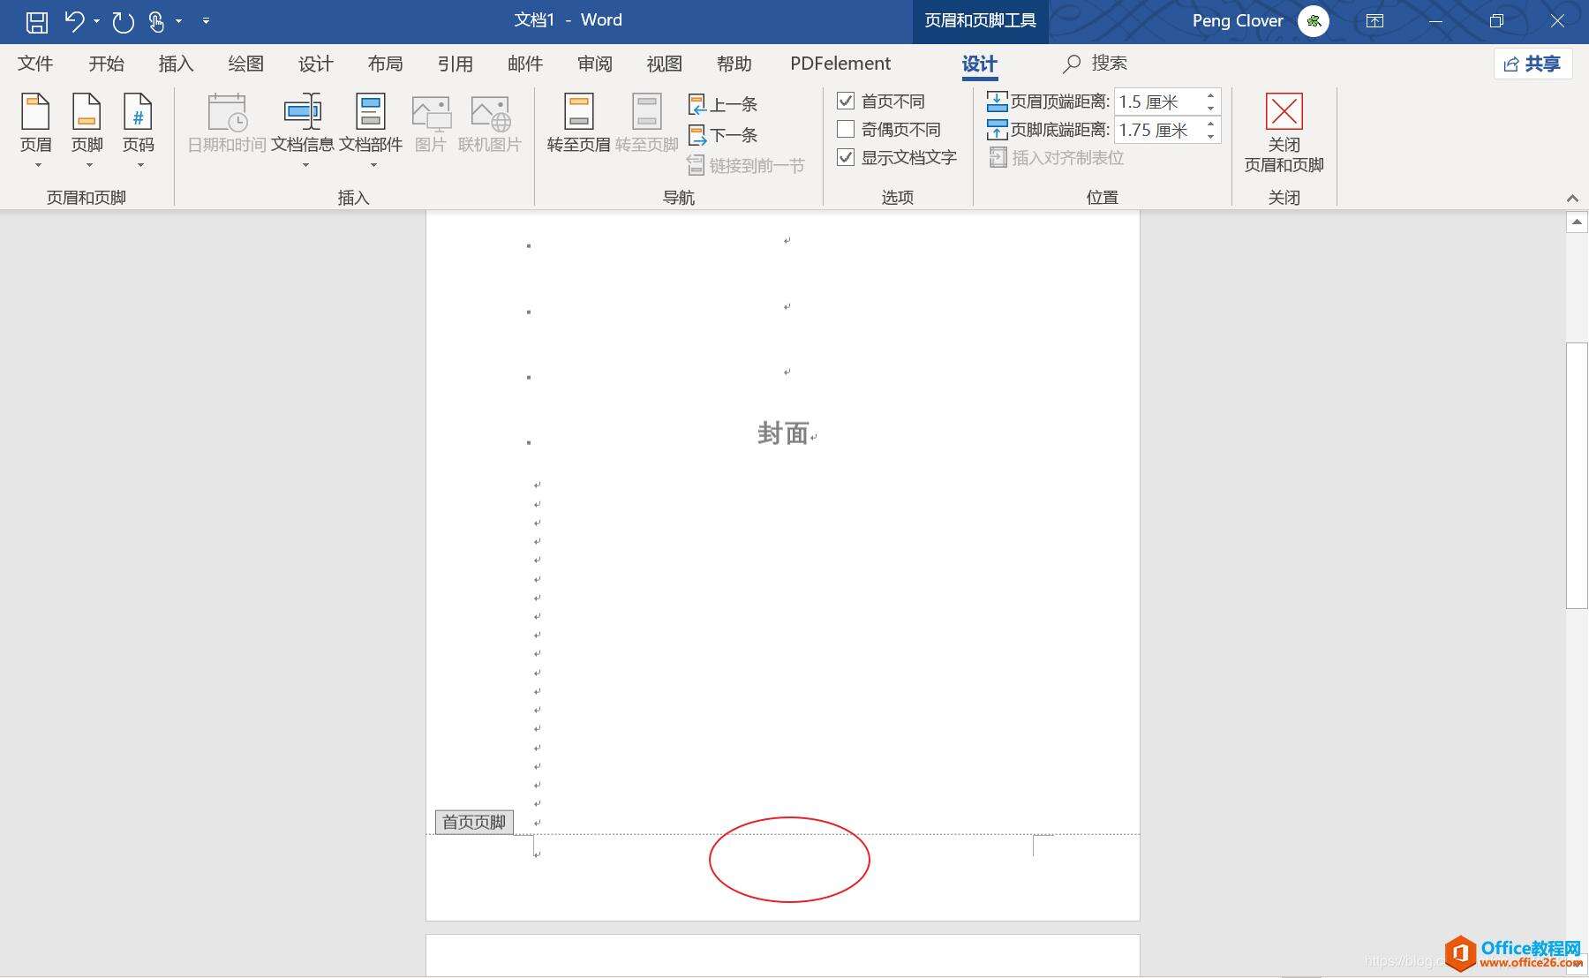
Task: Click the Search (搜索) box
Action: point(1096,64)
